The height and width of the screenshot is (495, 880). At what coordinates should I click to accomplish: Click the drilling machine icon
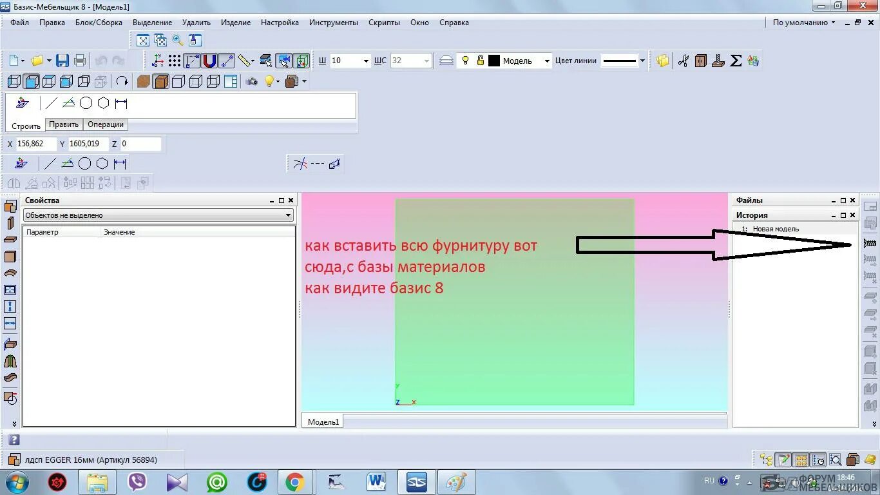point(718,61)
